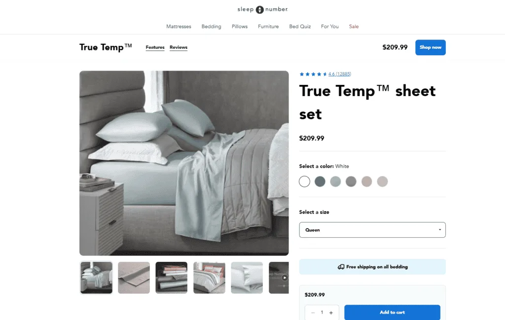Pick the light sage green color swatch
Image resolution: width=505 pixels, height=320 pixels.
(x=335, y=181)
